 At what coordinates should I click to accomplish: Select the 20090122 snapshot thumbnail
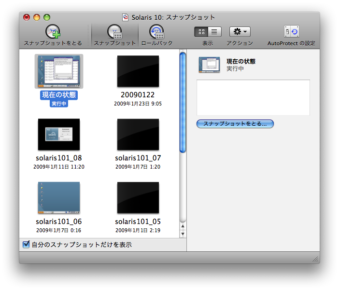(138, 71)
